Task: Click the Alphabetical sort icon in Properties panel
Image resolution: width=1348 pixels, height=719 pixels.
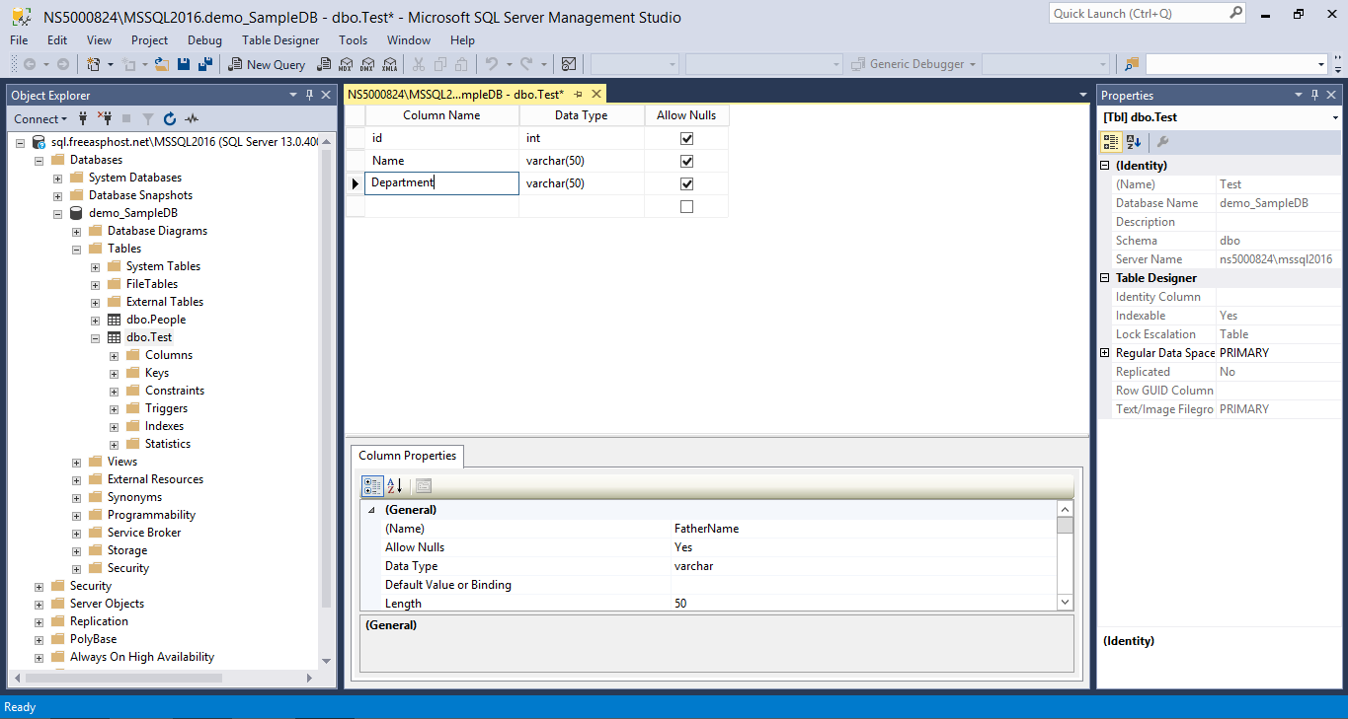Action: click(1135, 142)
